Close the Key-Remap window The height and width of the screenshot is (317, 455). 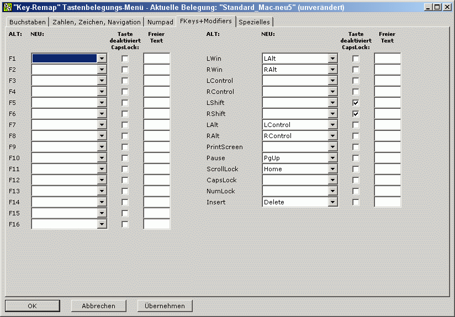click(447, 7)
